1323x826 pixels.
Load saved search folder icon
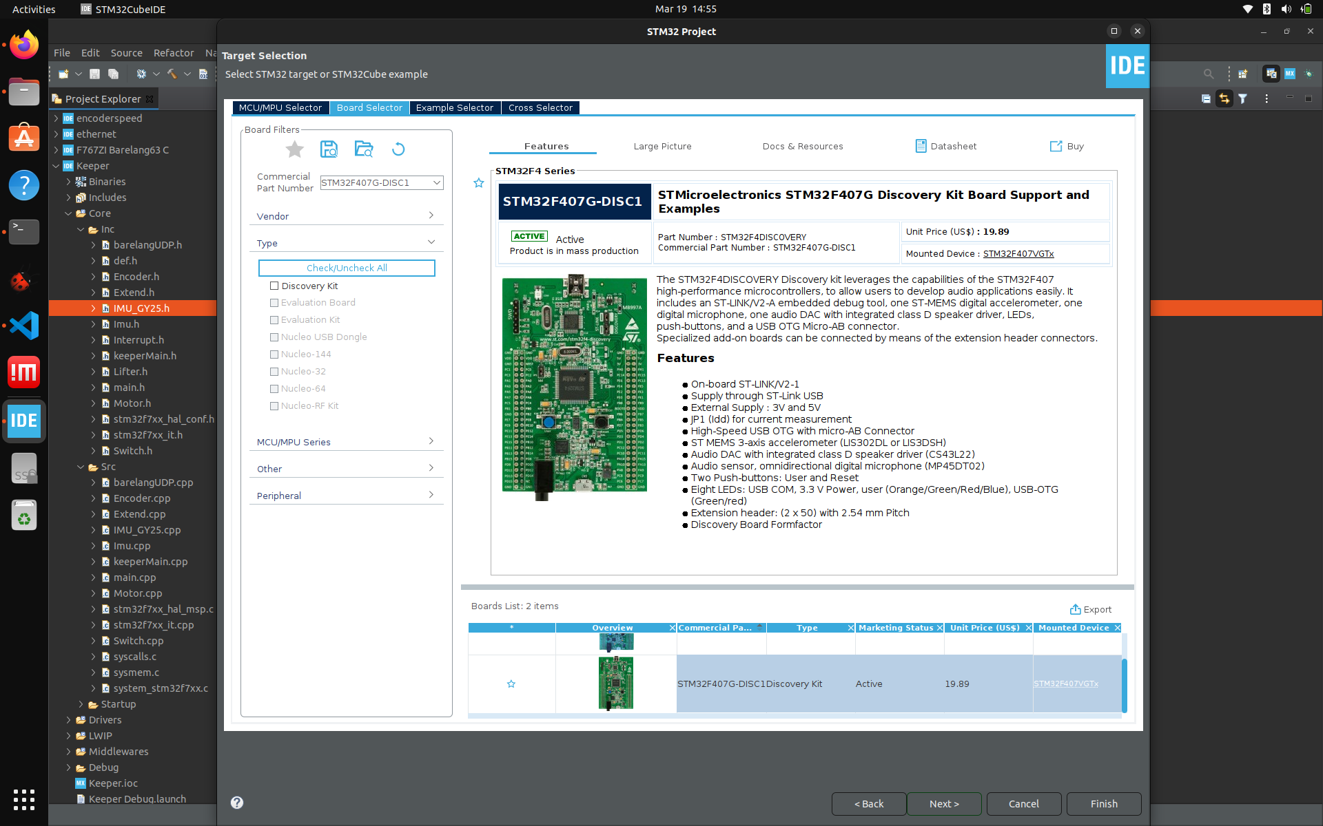coord(364,149)
